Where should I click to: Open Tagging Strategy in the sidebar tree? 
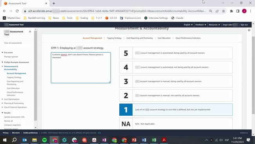14,78
